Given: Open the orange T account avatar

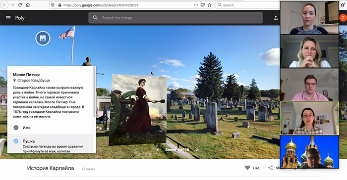Looking at the screenshot, I should coord(343,18).
